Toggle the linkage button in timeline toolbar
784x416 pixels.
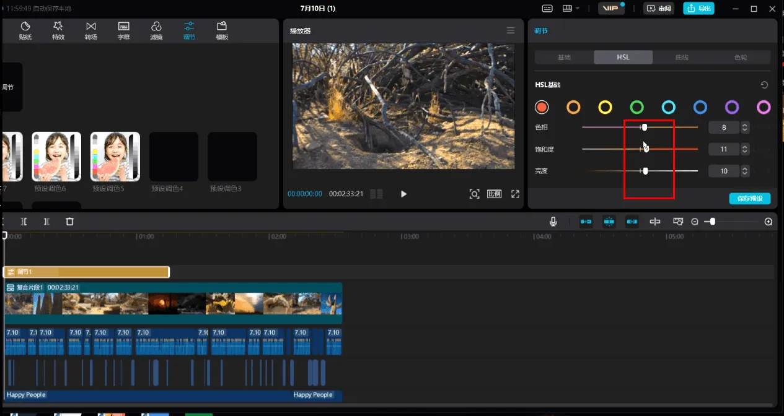(632, 222)
